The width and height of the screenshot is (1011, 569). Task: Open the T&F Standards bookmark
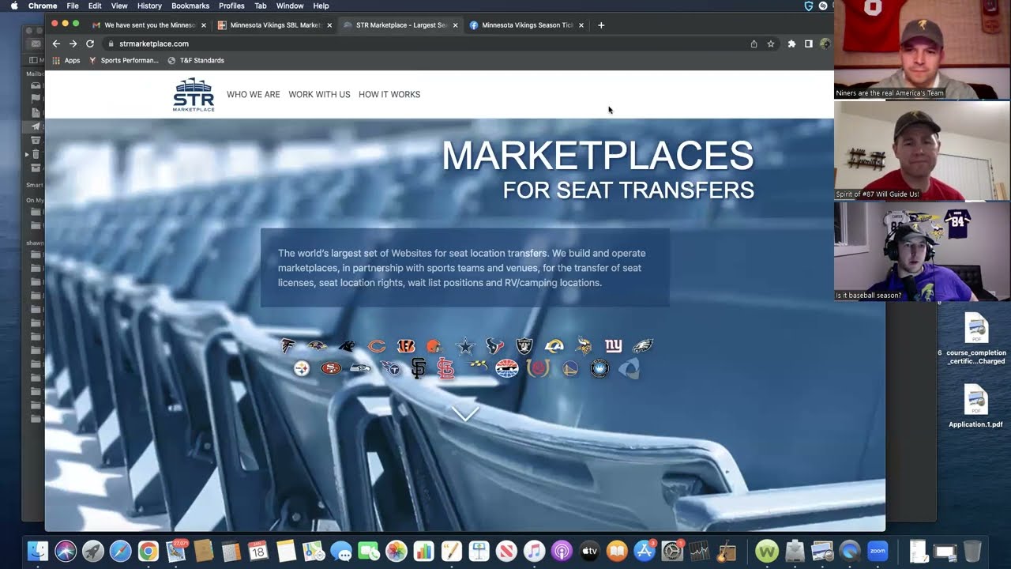pyautogui.click(x=196, y=60)
